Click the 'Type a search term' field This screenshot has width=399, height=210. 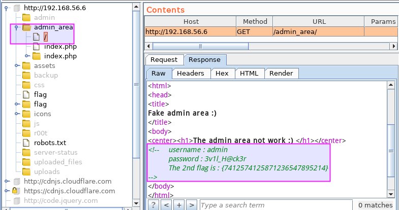coord(276,205)
